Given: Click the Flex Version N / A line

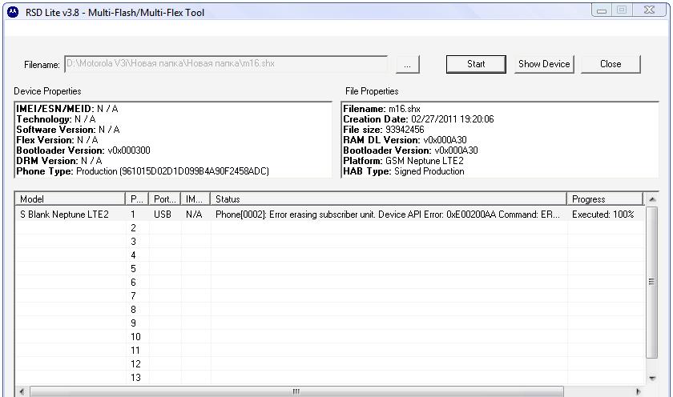Looking at the screenshot, I should click(57, 140).
